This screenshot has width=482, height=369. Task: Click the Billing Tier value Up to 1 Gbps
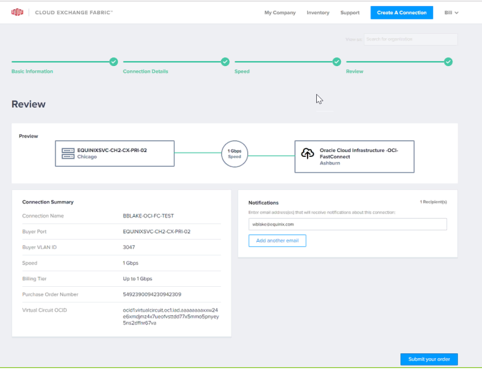click(x=137, y=279)
